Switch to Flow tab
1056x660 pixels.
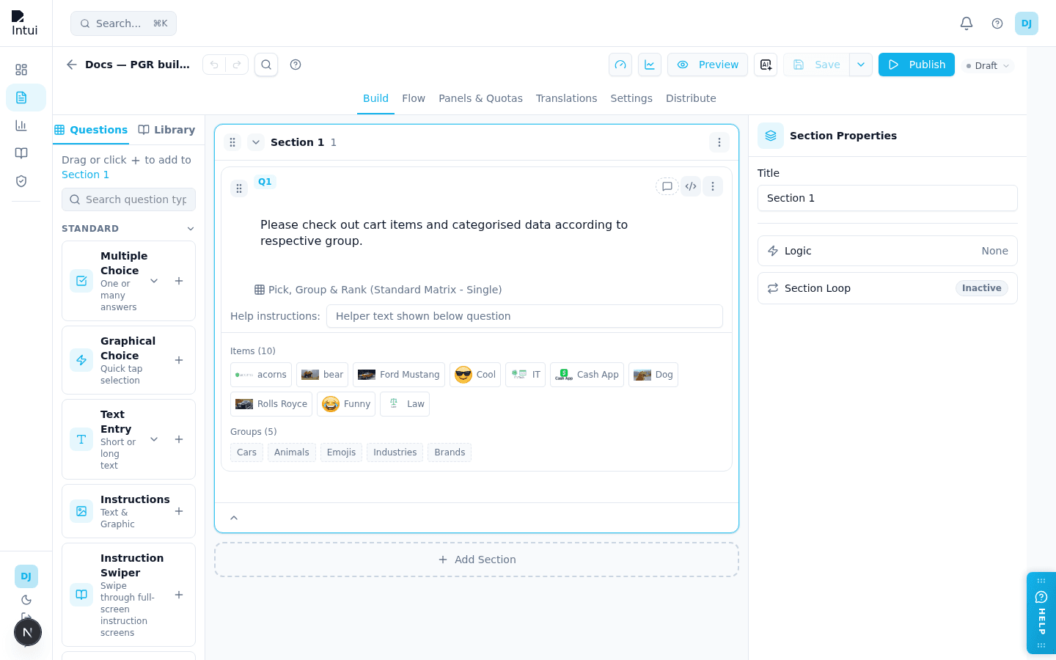(414, 98)
